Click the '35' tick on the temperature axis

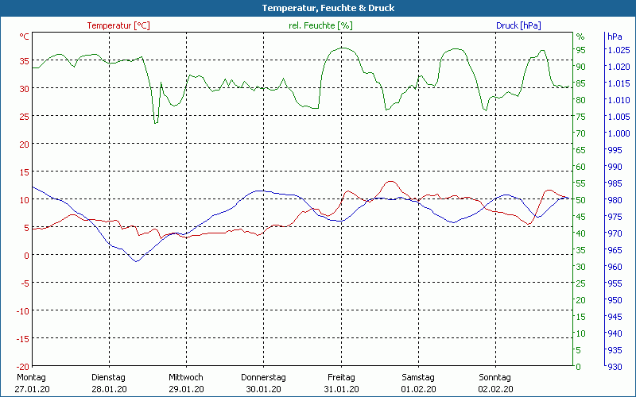click(x=25, y=60)
